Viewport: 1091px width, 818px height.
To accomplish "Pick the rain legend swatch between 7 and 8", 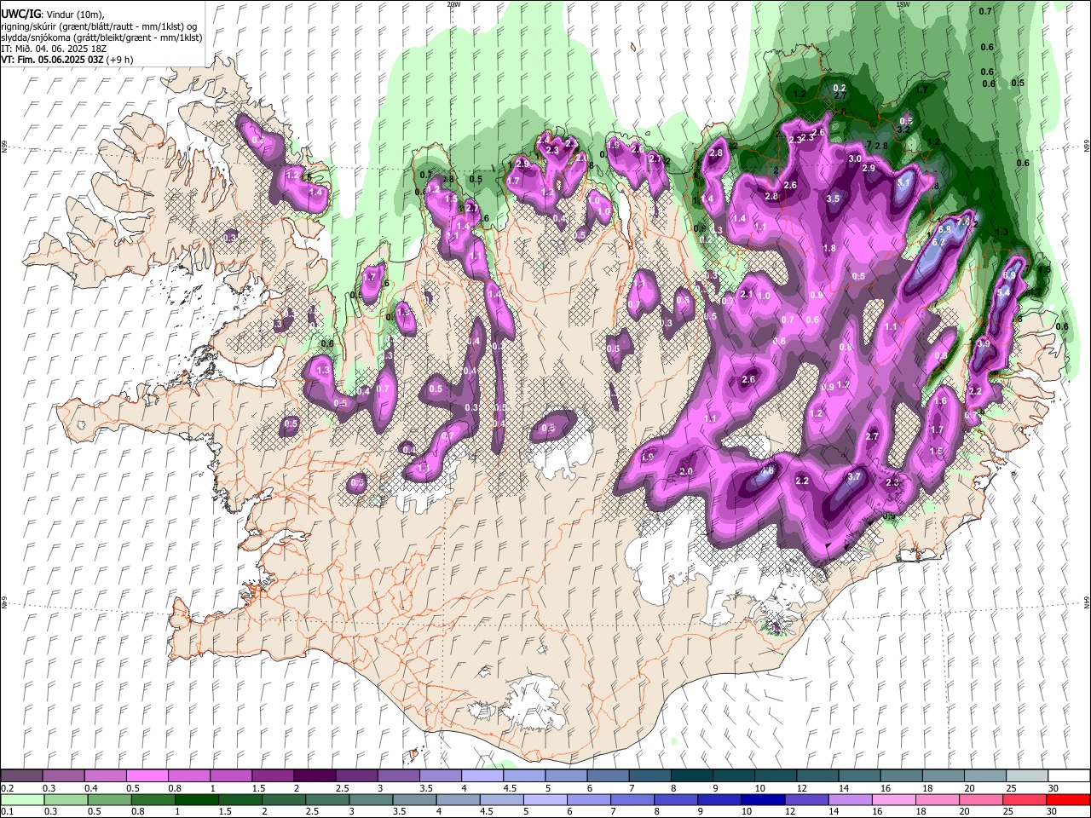I will (632, 799).
